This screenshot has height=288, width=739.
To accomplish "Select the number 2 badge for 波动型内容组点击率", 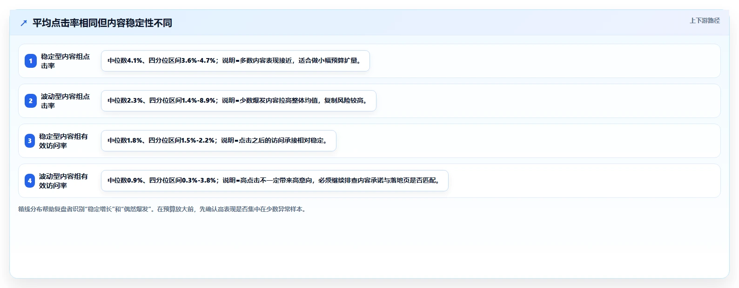I will [31, 101].
